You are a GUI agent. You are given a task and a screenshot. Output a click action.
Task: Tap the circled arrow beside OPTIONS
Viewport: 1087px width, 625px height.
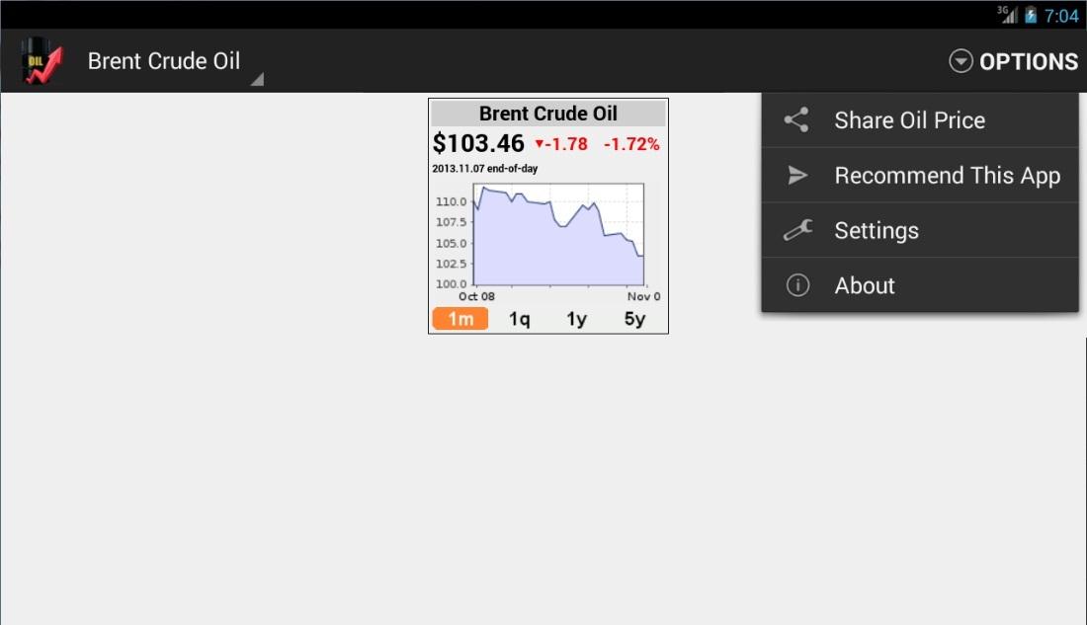pyautogui.click(x=961, y=61)
